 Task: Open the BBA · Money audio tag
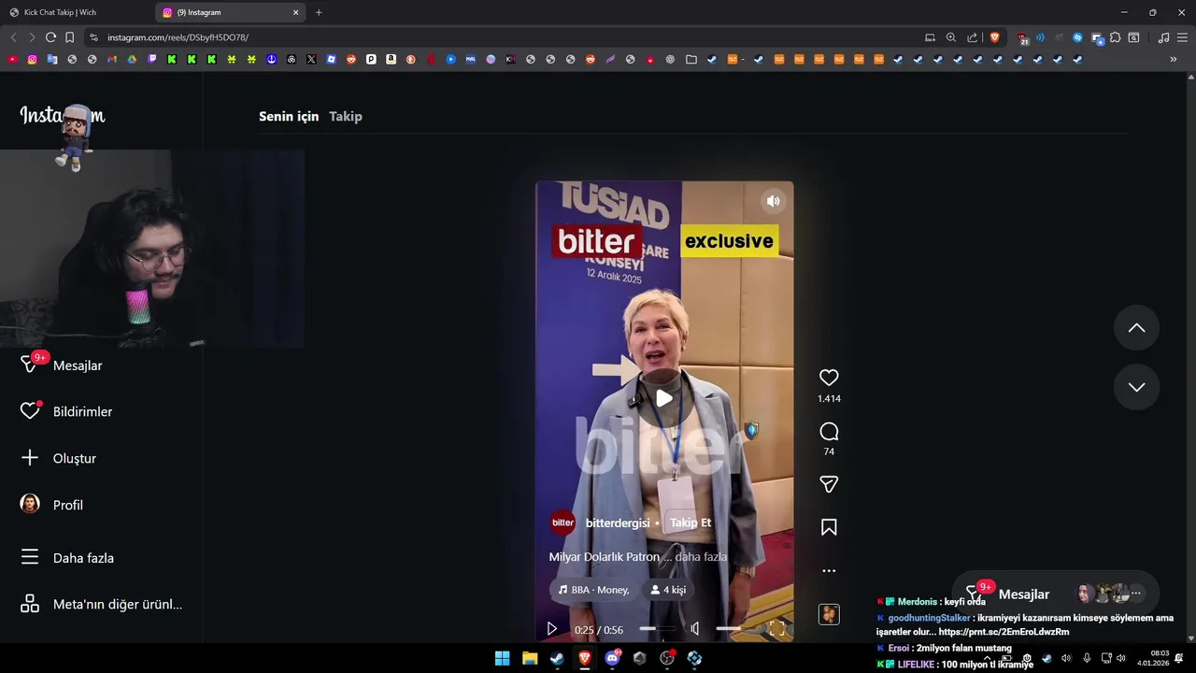(x=593, y=590)
